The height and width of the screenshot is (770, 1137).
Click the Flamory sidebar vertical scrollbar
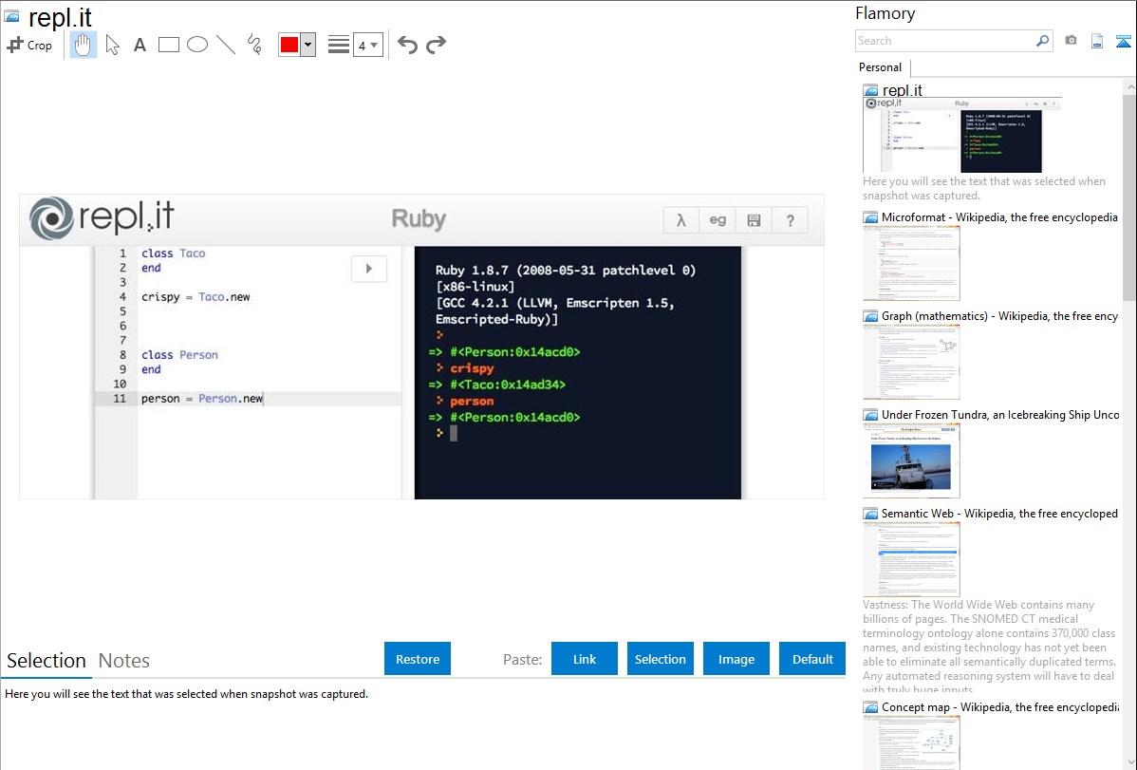coord(1129,196)
